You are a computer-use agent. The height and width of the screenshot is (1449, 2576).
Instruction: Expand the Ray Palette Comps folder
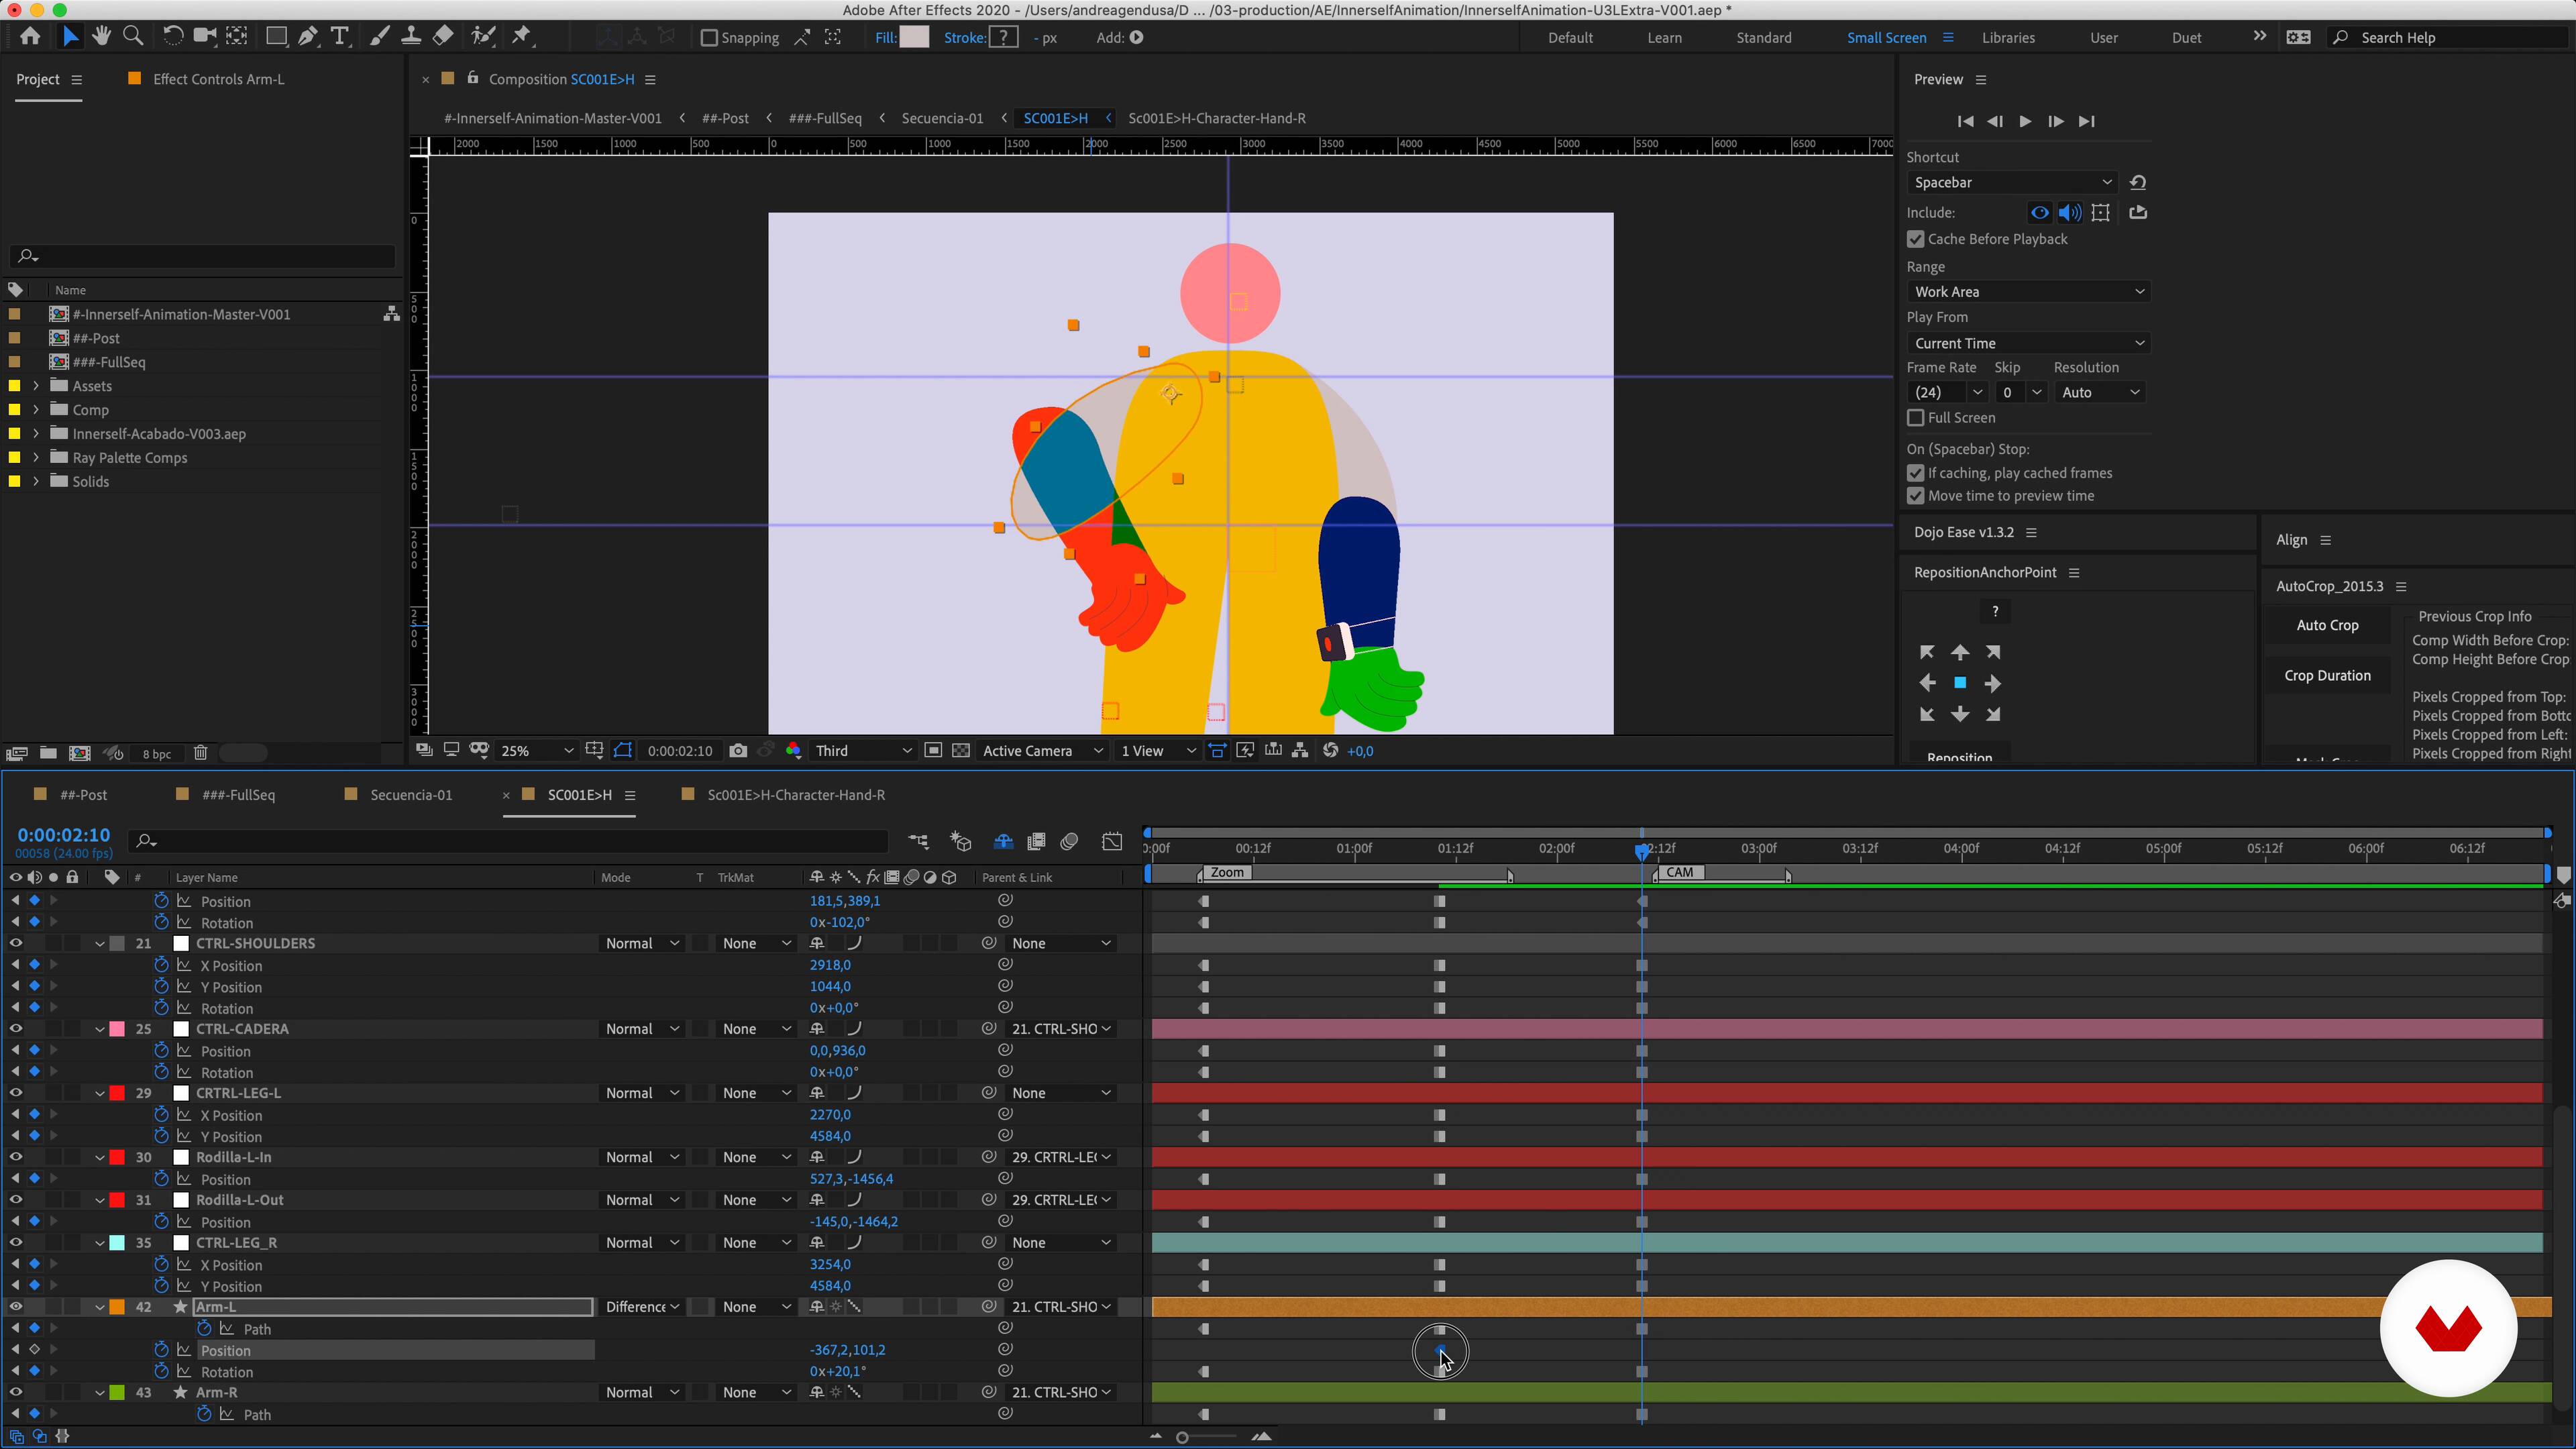[x=36, y=458]
